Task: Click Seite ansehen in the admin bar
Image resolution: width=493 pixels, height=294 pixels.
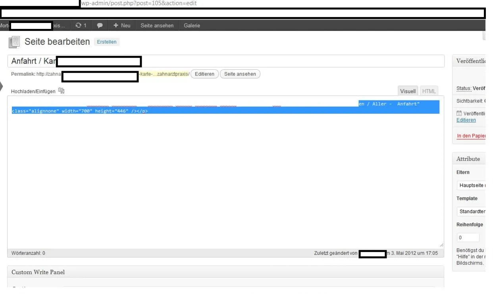Action: [157, 25]
